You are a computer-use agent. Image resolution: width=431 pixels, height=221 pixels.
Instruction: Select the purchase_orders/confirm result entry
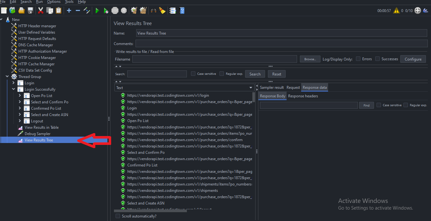pos(185,140)
